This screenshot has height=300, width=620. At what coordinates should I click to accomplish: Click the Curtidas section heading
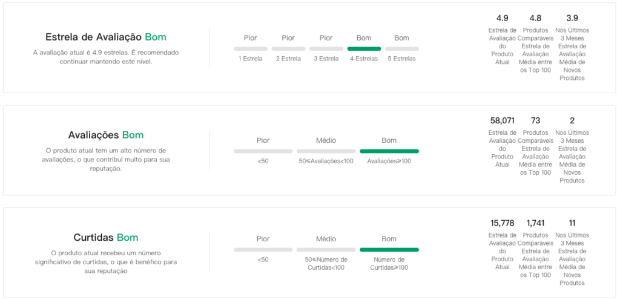point(94,237)
